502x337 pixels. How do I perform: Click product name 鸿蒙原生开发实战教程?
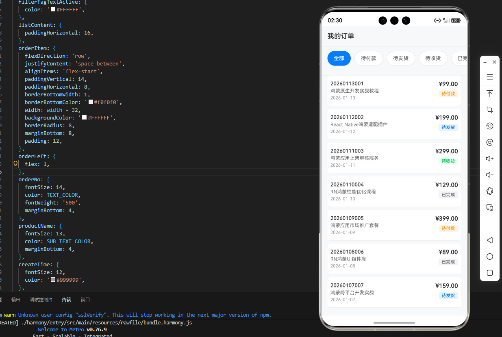[x=354, y=91]
